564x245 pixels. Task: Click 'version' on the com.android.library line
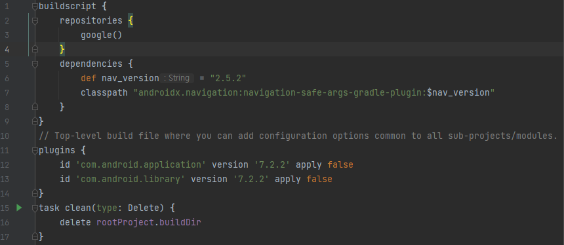pyautogui.click(x=209, y=179)
